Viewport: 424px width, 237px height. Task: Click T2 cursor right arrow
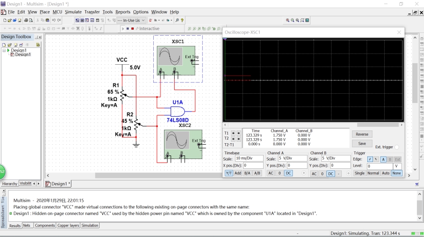239,139
